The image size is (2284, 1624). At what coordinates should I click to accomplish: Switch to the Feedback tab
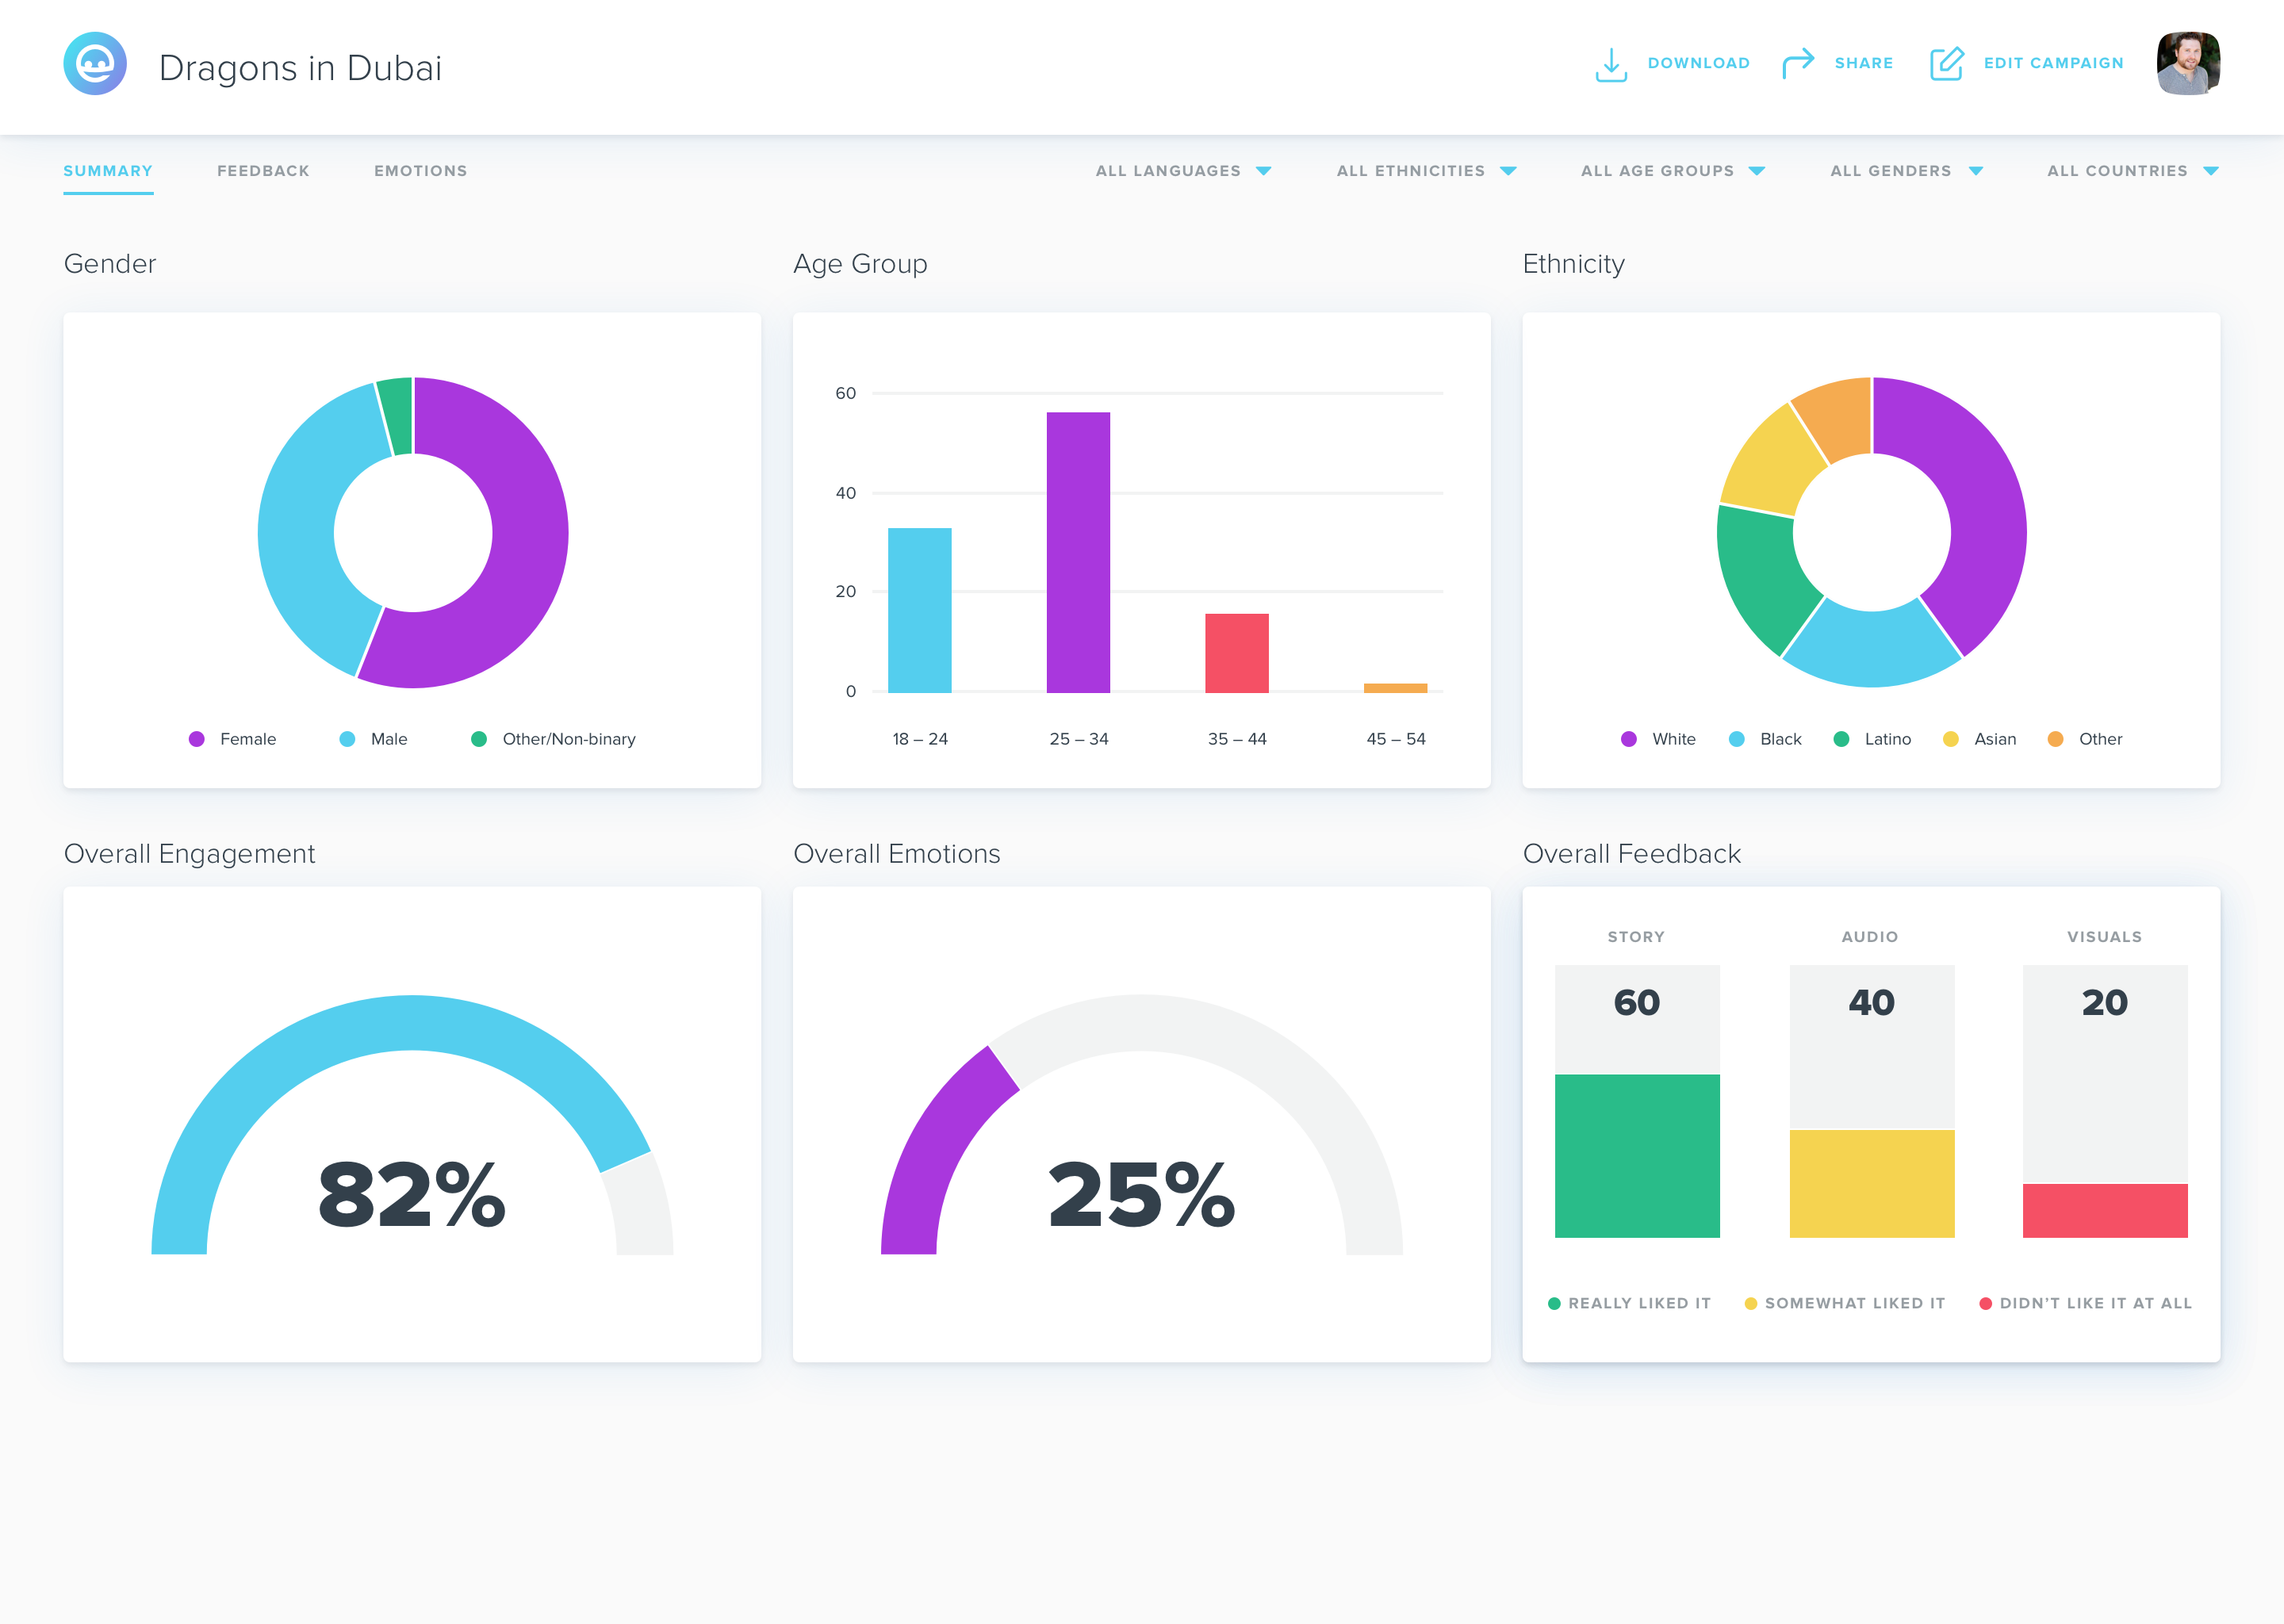click(263, 171)
